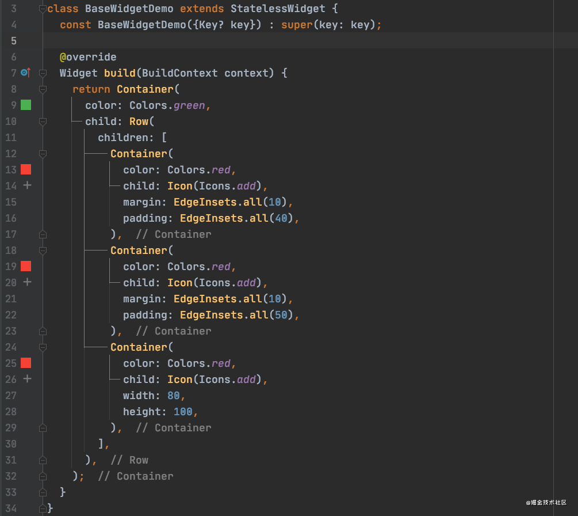Click the width value 80
This screenshot has width=578, height=516.
click(173, 395)
